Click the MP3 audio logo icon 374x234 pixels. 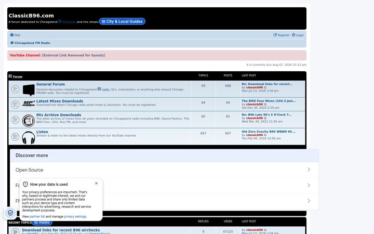[29, 103]
